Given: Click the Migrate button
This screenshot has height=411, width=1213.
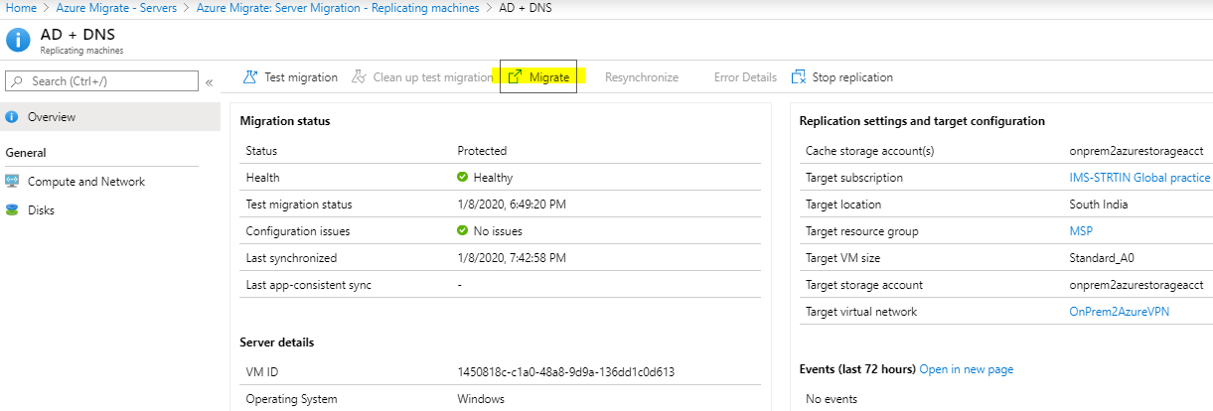Looking at the screenshot, I should (538, 77).
